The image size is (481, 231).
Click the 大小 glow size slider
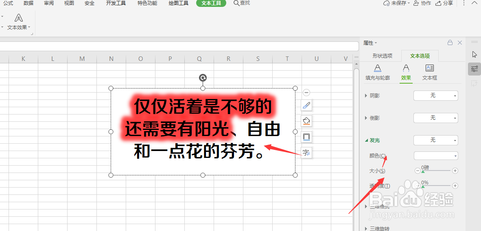click(x=437, y=171)
